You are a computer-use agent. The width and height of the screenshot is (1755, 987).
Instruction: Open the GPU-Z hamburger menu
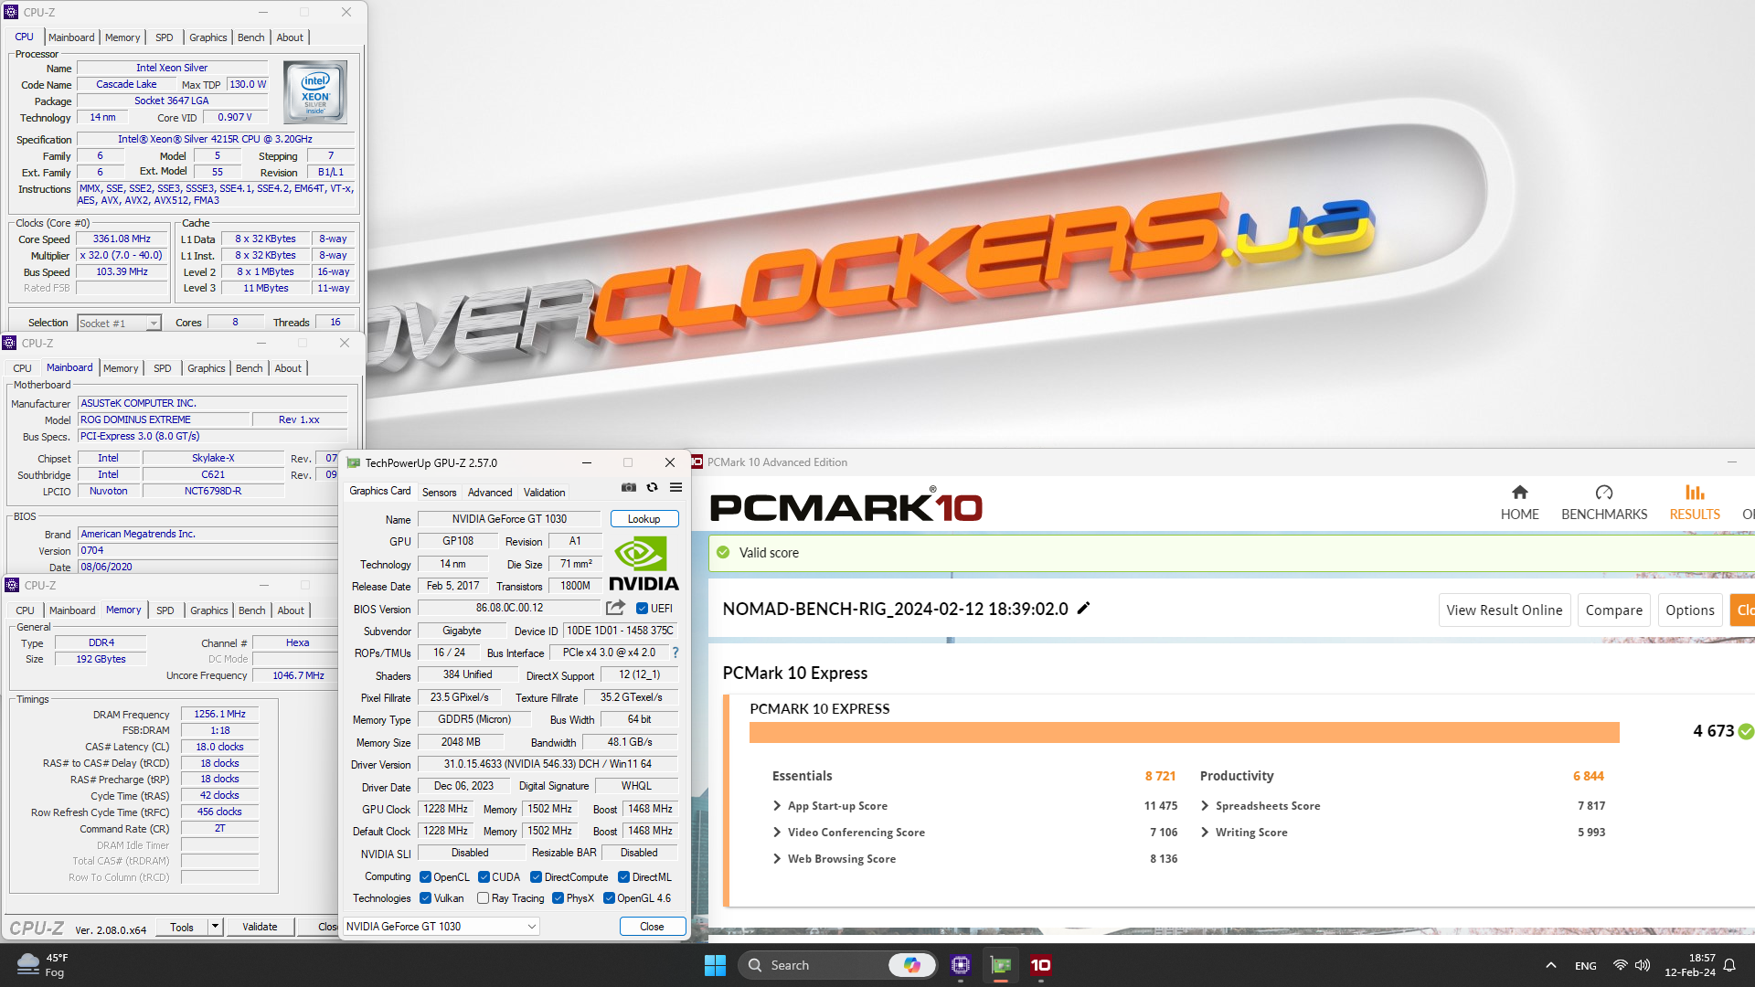(x=675, y=487)
